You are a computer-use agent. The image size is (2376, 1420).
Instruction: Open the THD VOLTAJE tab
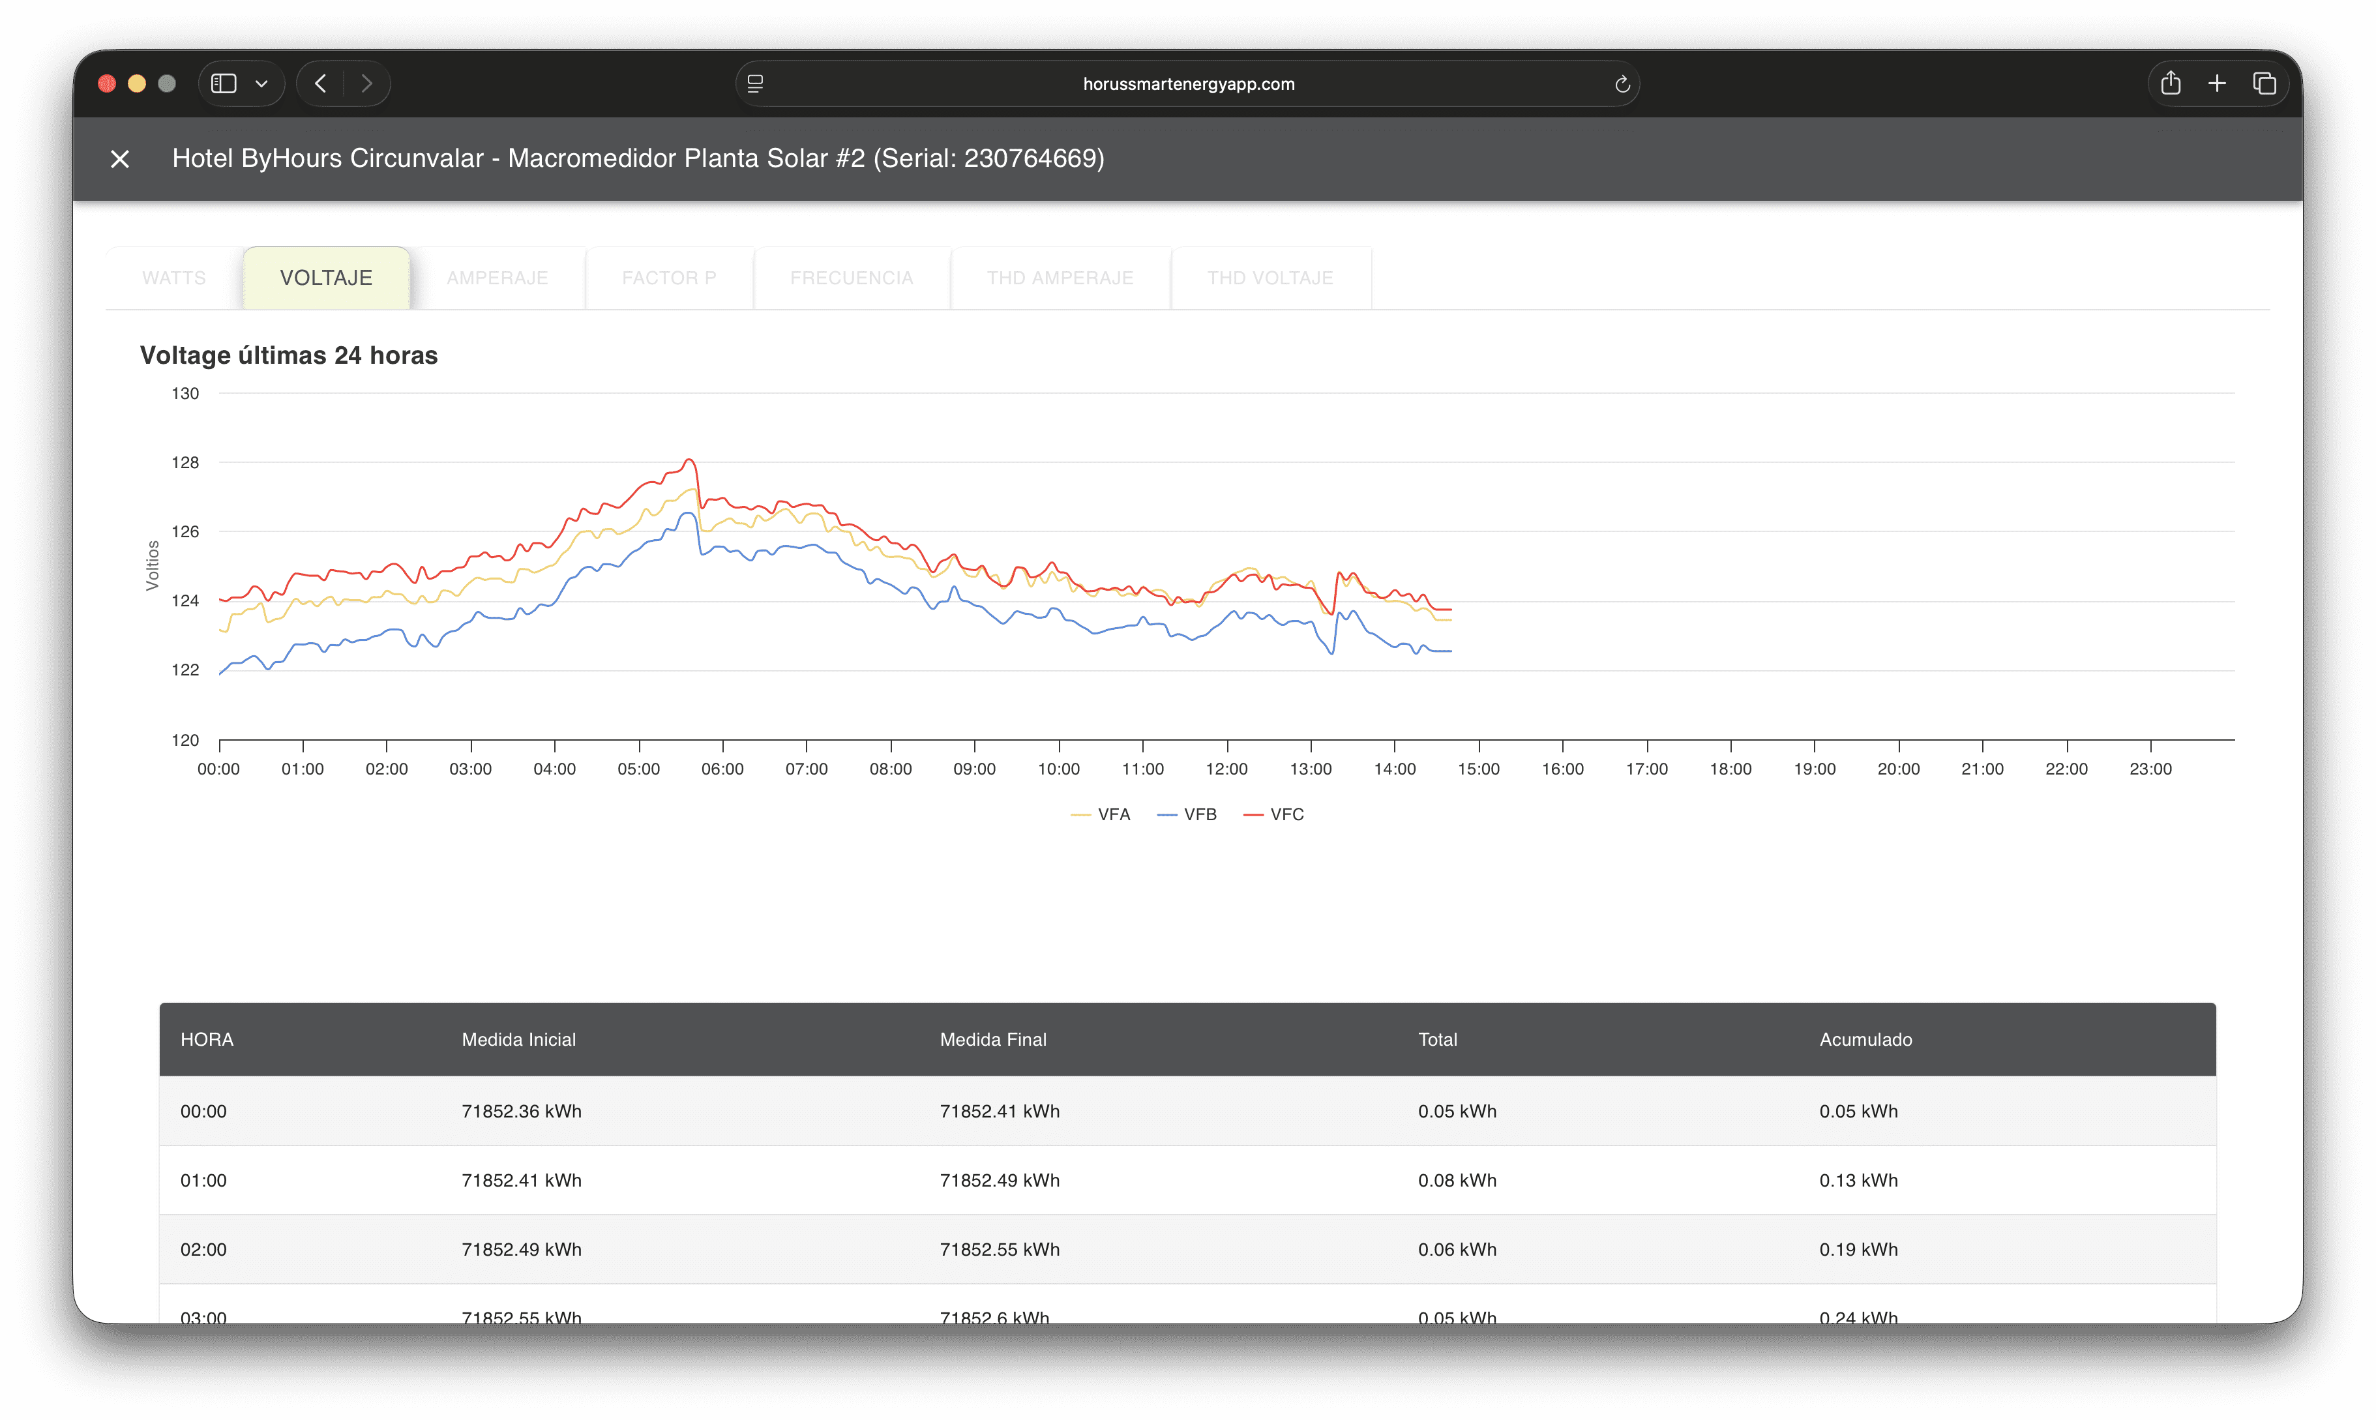pyautogui.click(x=1271, y=278)
